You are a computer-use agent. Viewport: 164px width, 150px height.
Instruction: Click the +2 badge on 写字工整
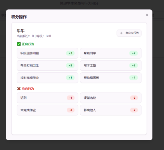tap(134, 65)
